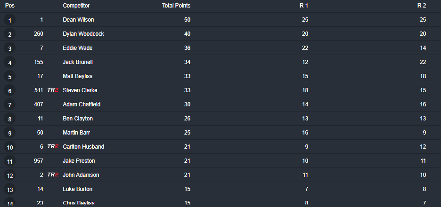Select the position 9 circle badge
Viewport: 441px width, 207px height.
tap(9, 133)
